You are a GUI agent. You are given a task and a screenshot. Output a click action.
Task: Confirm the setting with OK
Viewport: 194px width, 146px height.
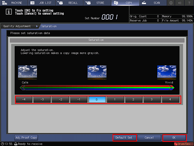[174, 138]
